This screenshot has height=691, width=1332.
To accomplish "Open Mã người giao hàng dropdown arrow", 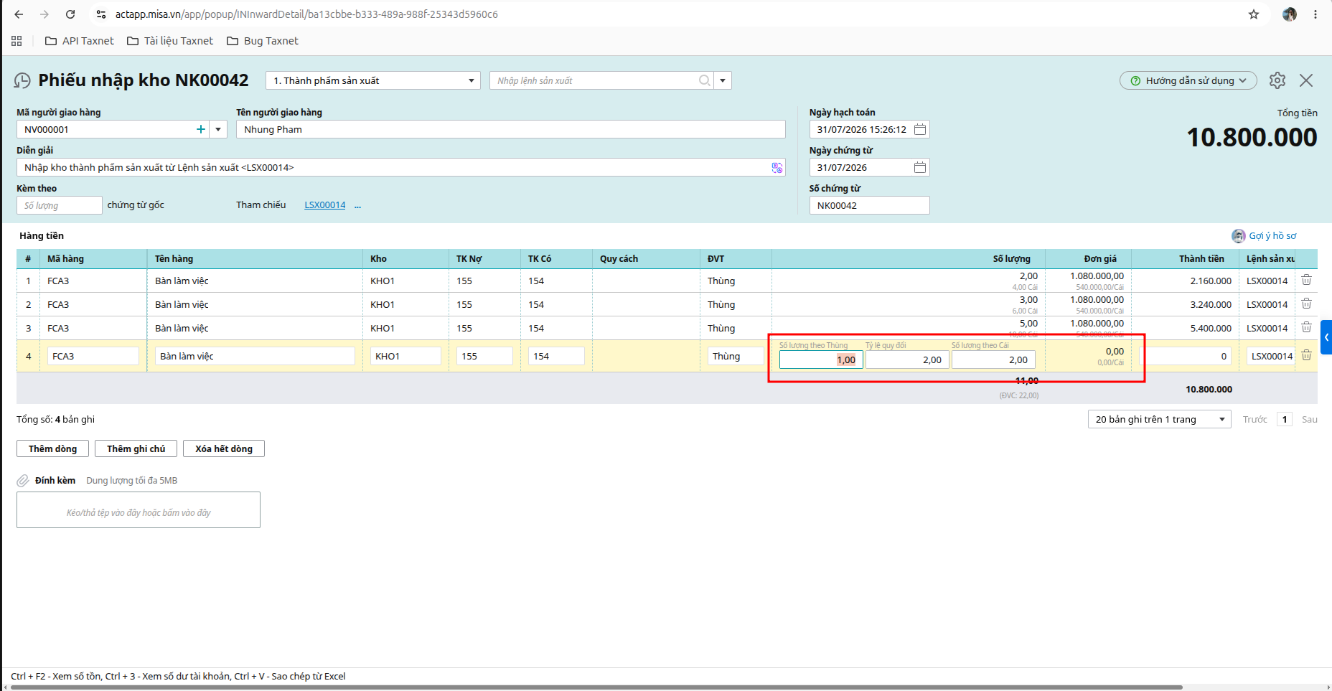I will pyautogui.click(x=218, y=129).
